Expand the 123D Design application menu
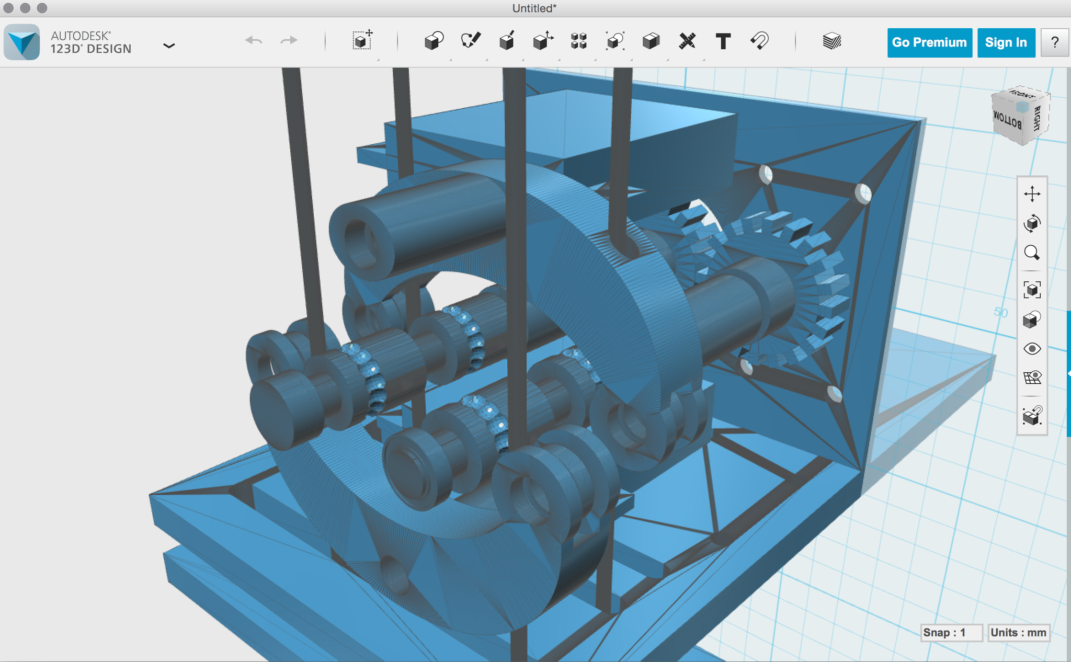The width and height of the screenshot is (1071, 662). click(168, 46)
